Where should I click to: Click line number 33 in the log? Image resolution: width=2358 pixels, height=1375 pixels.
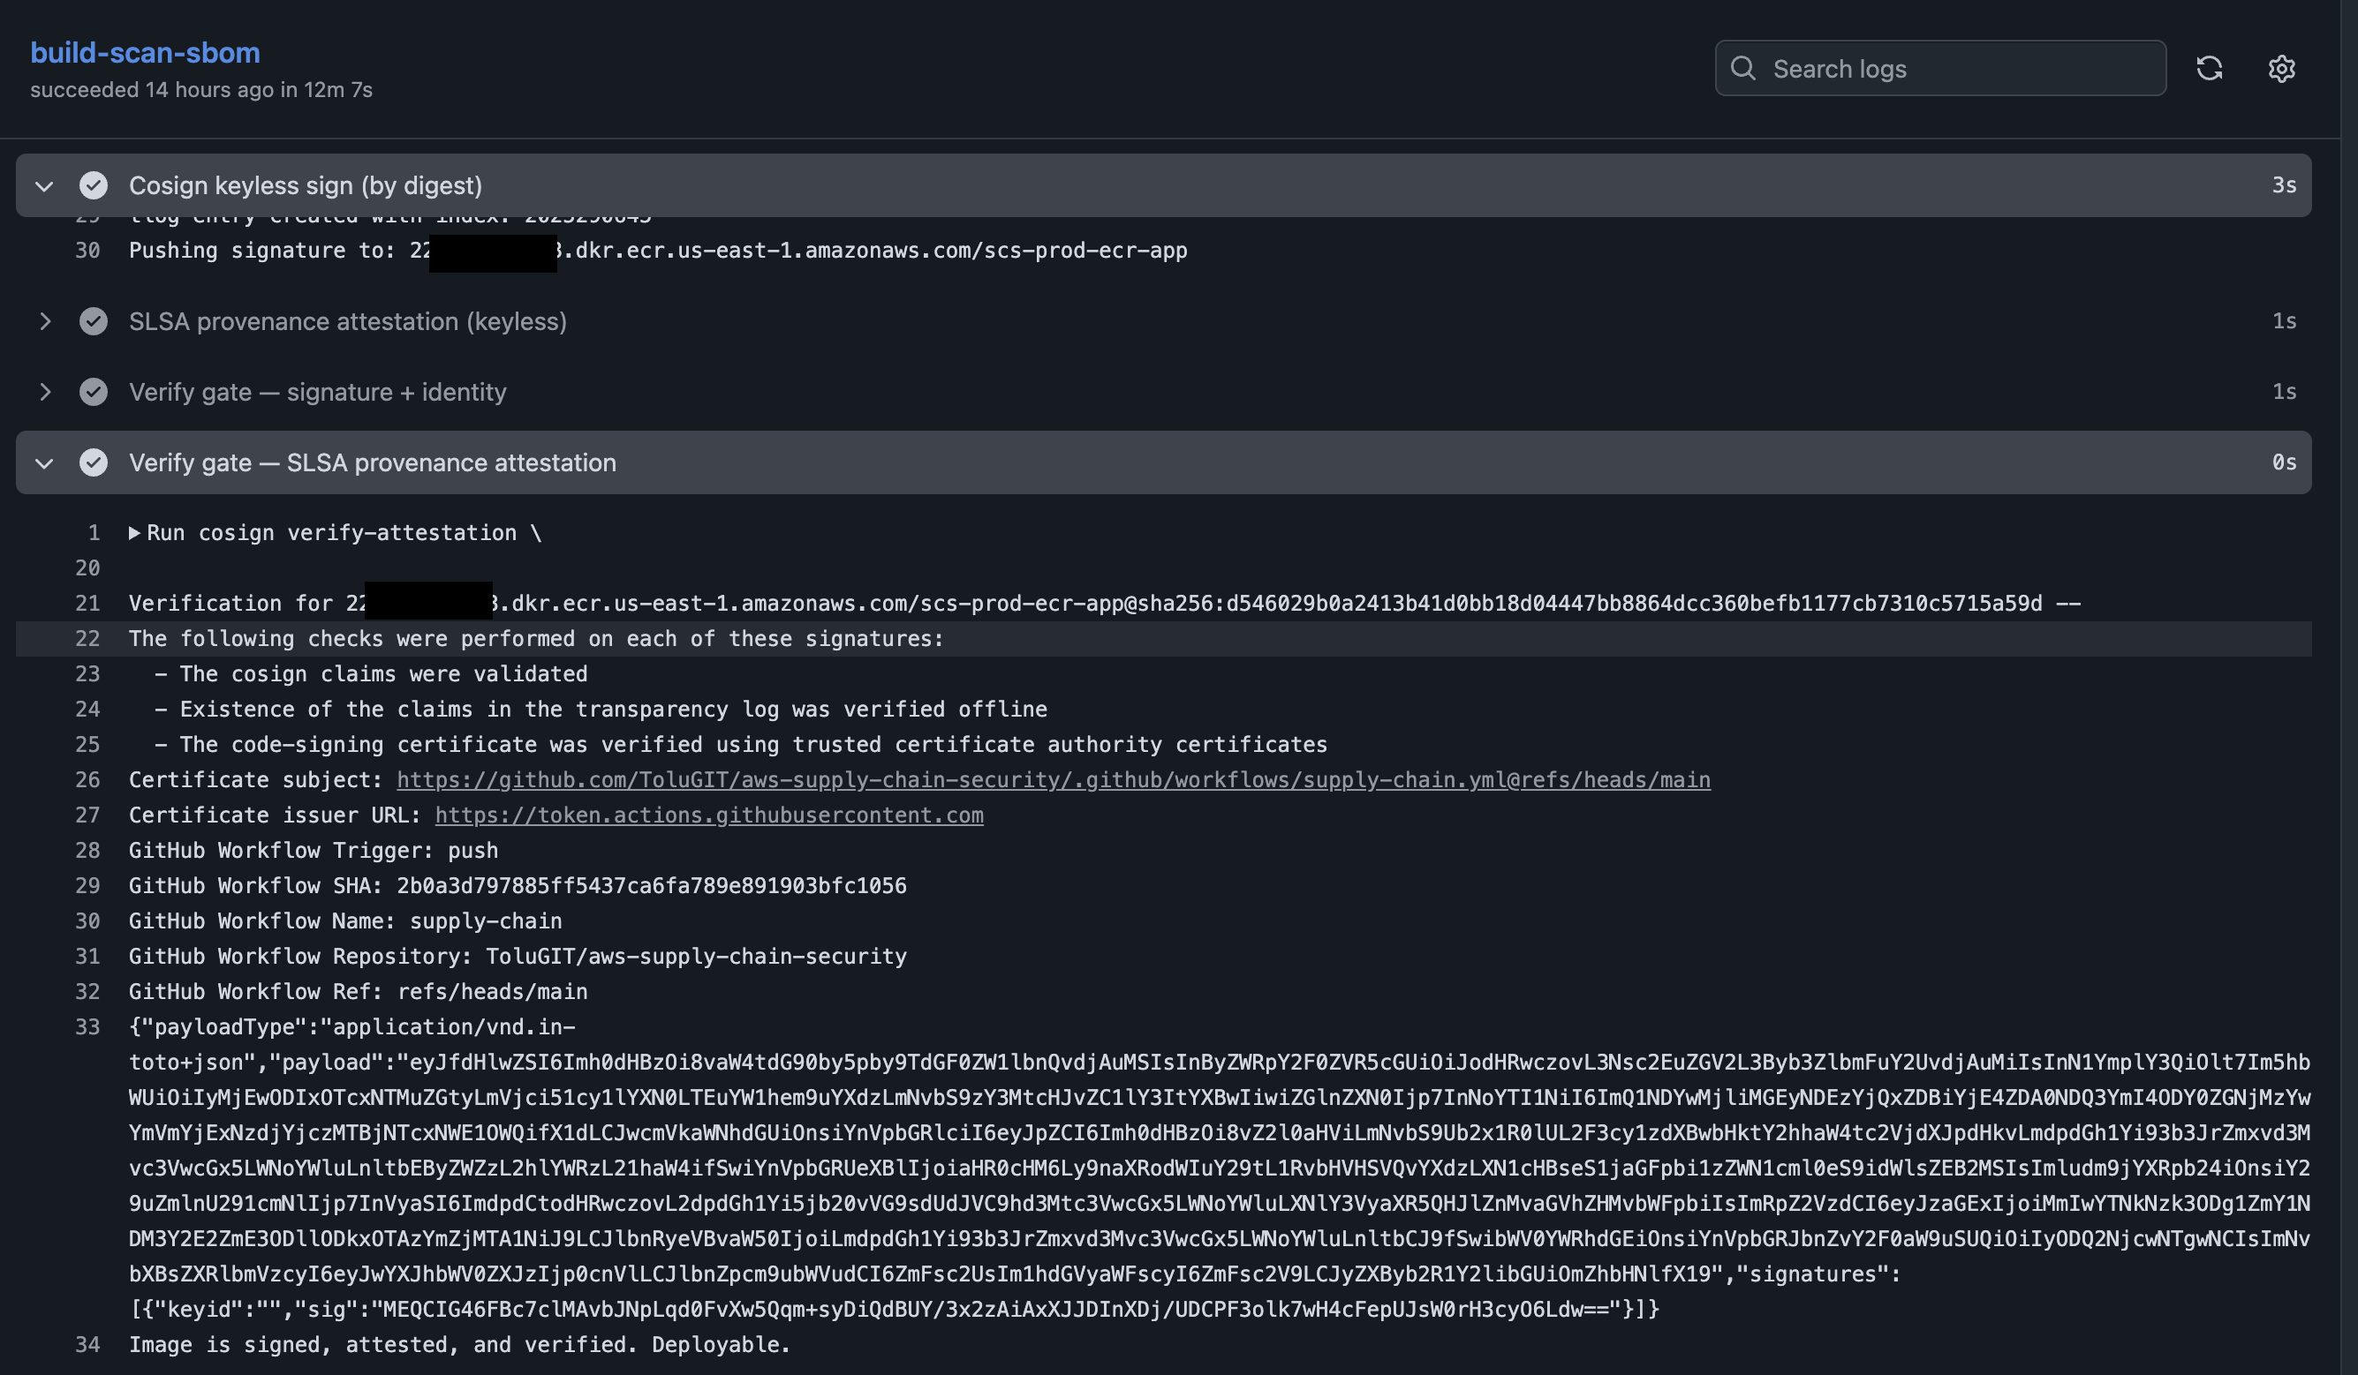click(87, 1027)
